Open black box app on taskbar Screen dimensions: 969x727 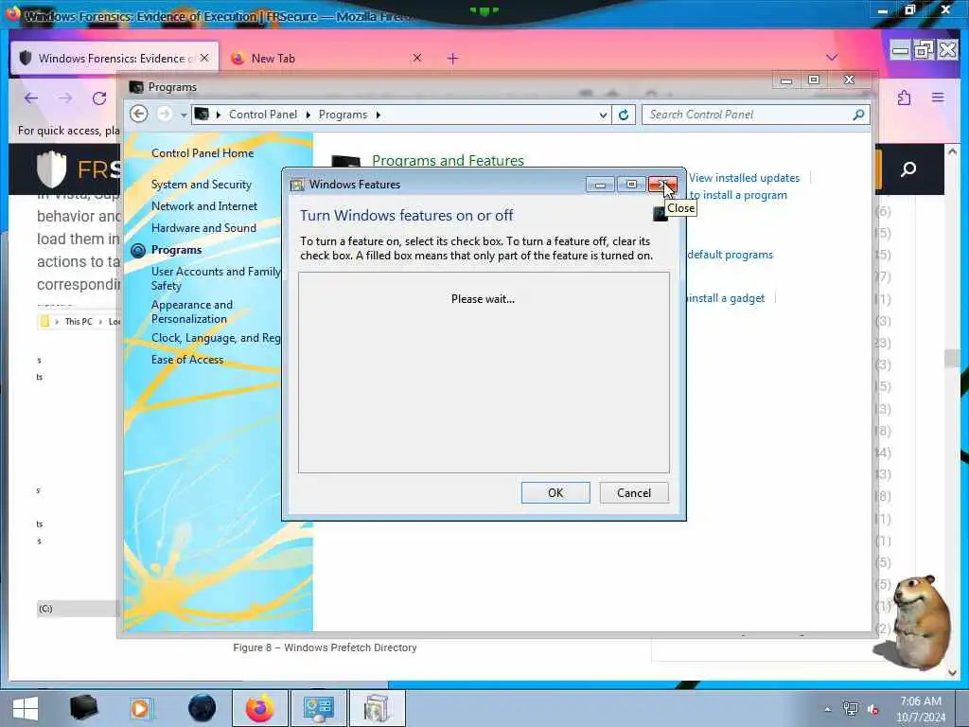pos(84,708)
